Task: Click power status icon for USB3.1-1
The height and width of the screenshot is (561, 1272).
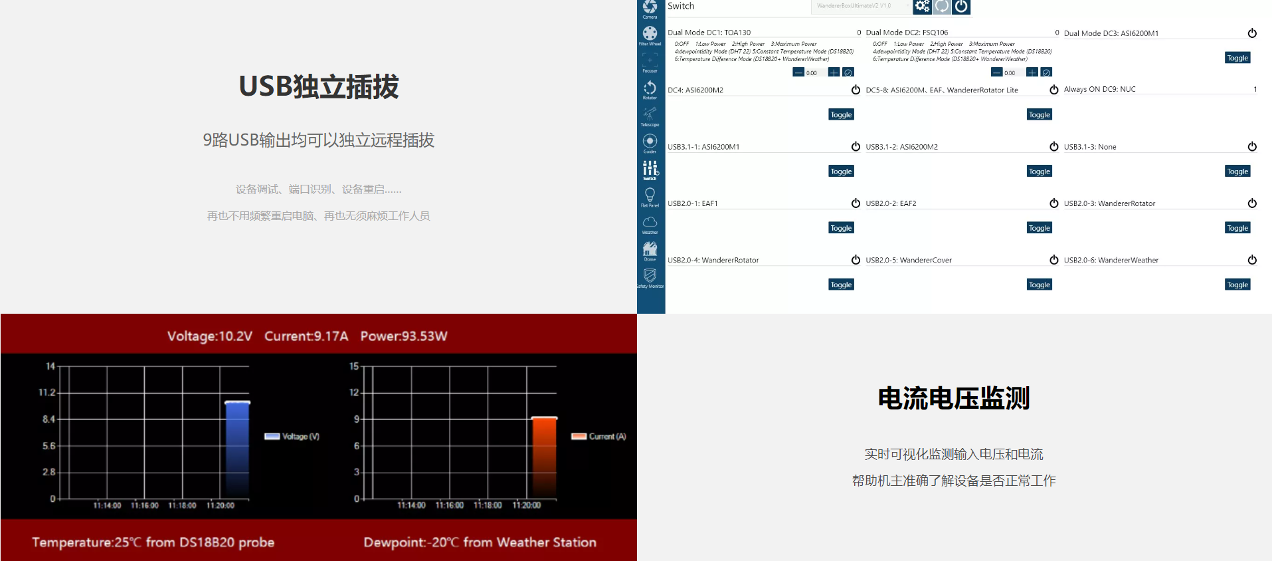Action: [x=856, y=146]
